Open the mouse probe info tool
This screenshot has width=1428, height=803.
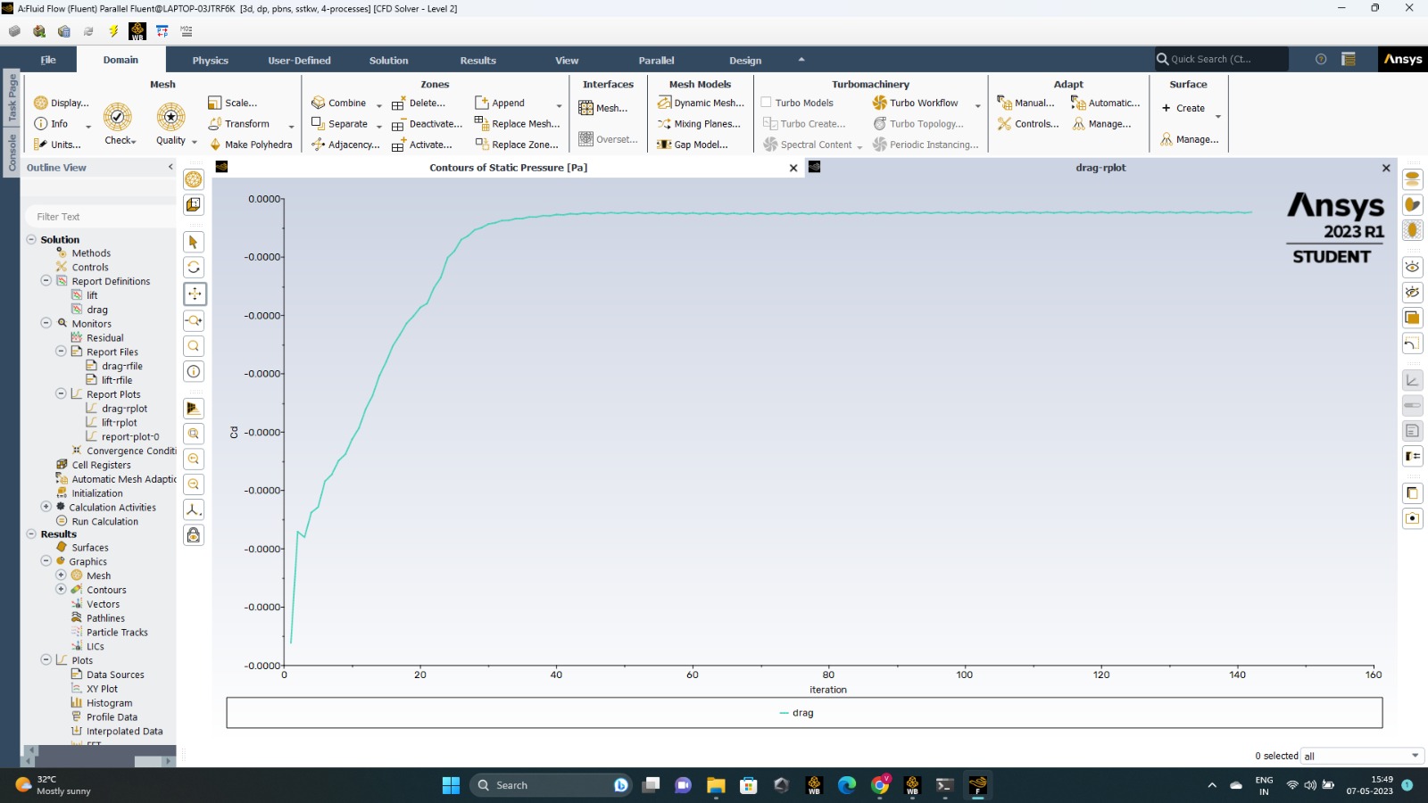pyautogui.click(x=194, y=371)
